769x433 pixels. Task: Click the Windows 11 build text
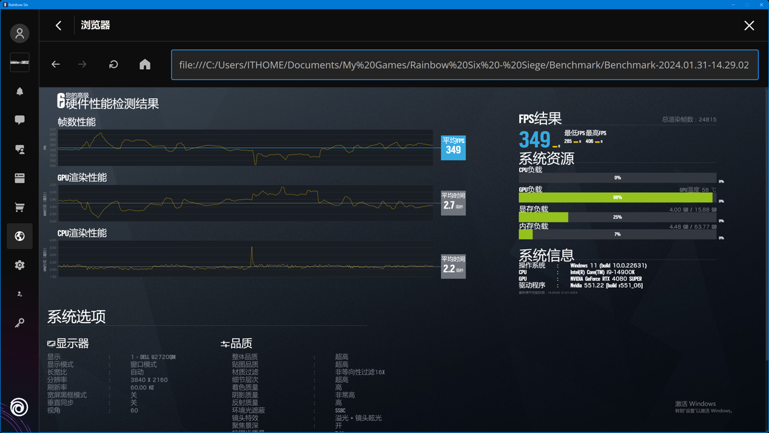click(x=608, y=266)
